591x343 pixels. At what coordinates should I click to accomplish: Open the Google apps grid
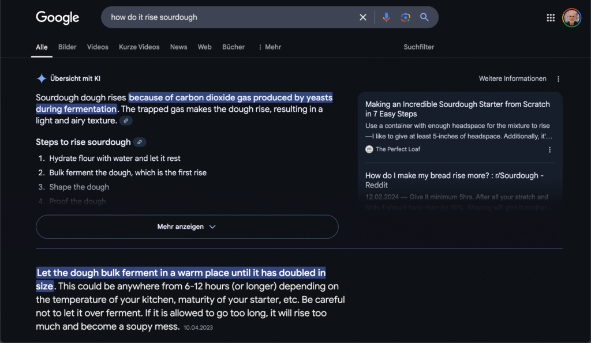tap(551, 18)
